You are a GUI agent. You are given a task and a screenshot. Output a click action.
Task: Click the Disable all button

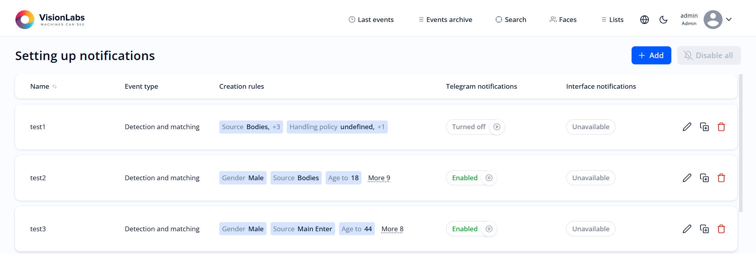tap(708, 55)
